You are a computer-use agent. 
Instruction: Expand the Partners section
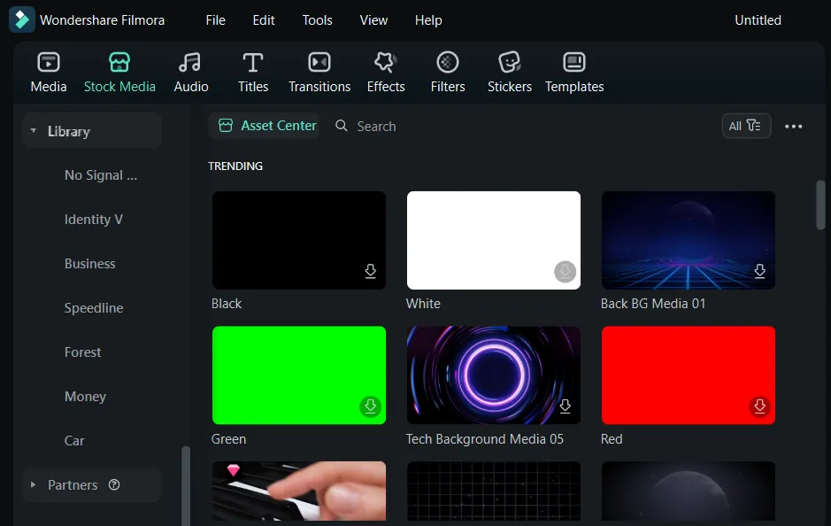34,485
